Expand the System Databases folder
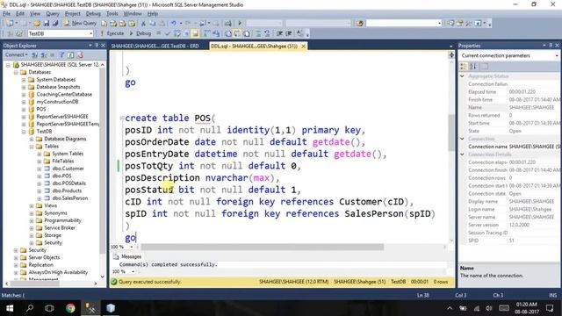The height and width of the screenshot is (316, 562). tap(24, 80)
